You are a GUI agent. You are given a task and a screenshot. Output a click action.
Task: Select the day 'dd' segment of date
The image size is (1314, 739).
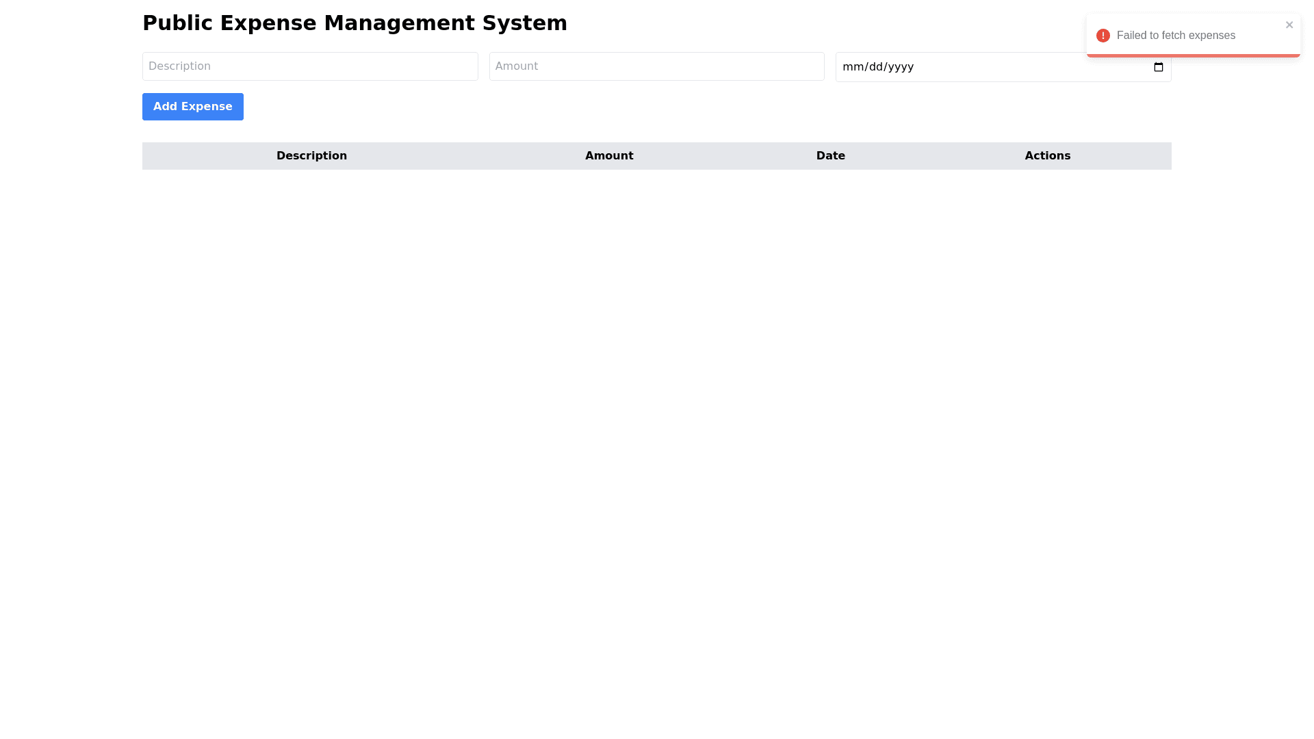[x=877, y=67]
